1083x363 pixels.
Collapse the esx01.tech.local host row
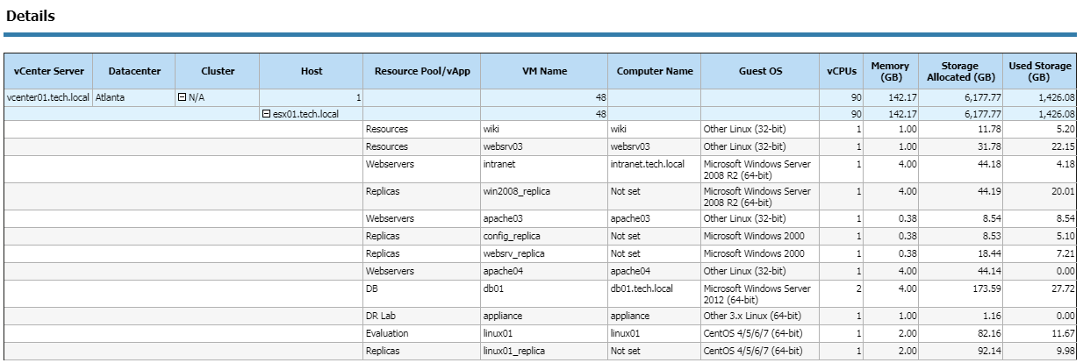[267, 114]
